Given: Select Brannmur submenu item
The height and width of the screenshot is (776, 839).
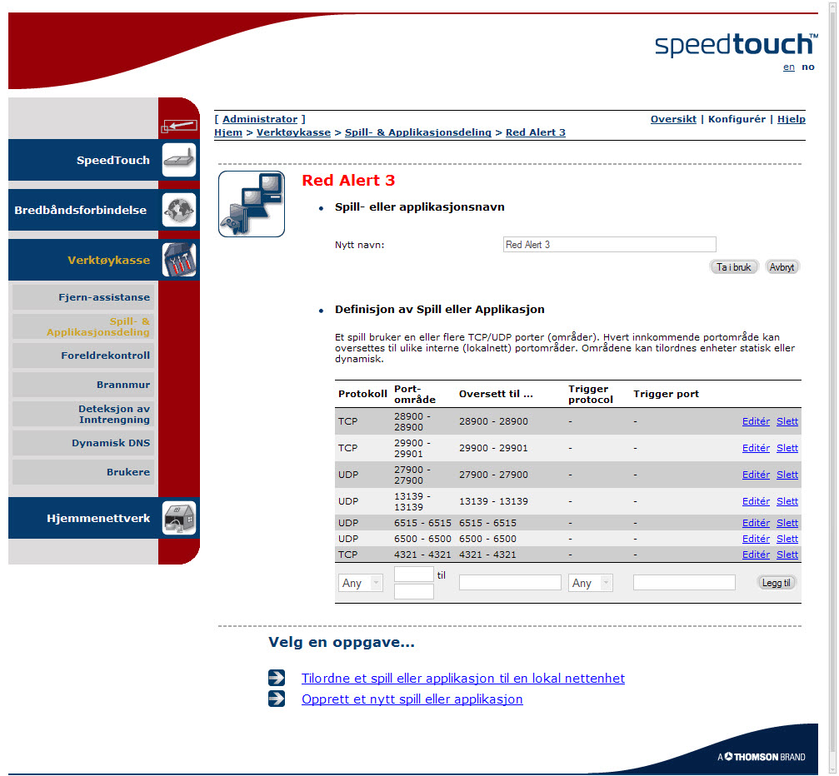Looking at the screenshot, I should (x=83, y=385).
